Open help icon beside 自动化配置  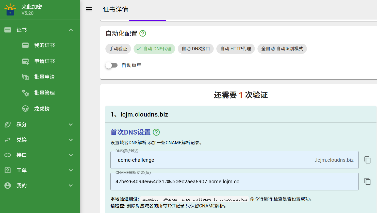pos(143,34)
